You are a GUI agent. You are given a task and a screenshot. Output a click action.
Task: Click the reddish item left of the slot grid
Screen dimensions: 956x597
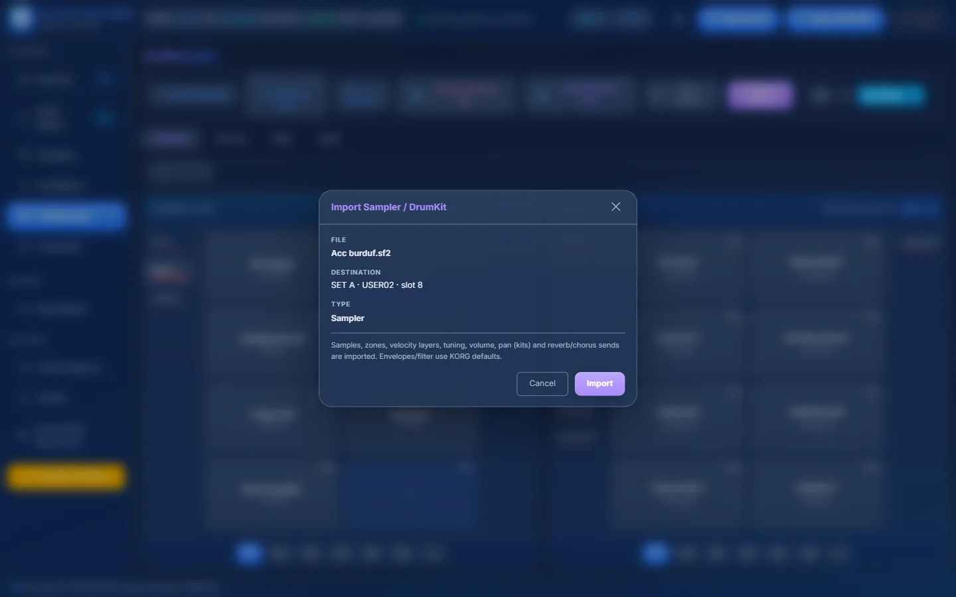click(167, 271)
